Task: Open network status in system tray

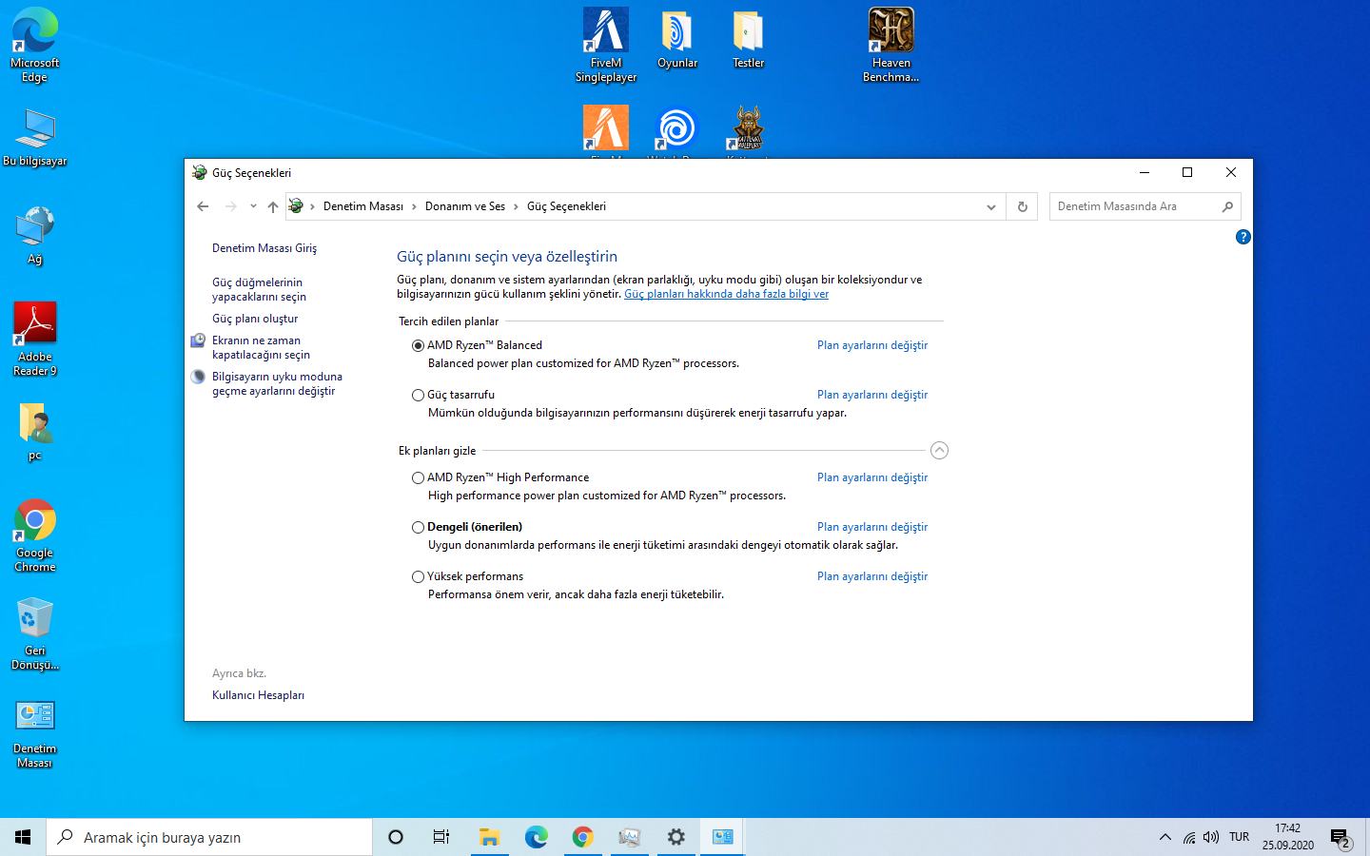Action: 1188,837
